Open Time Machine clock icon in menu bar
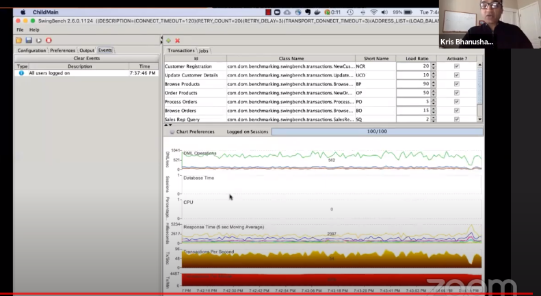Image resolution: width=541 pixels, height=296 pixels. pos(350,12)
